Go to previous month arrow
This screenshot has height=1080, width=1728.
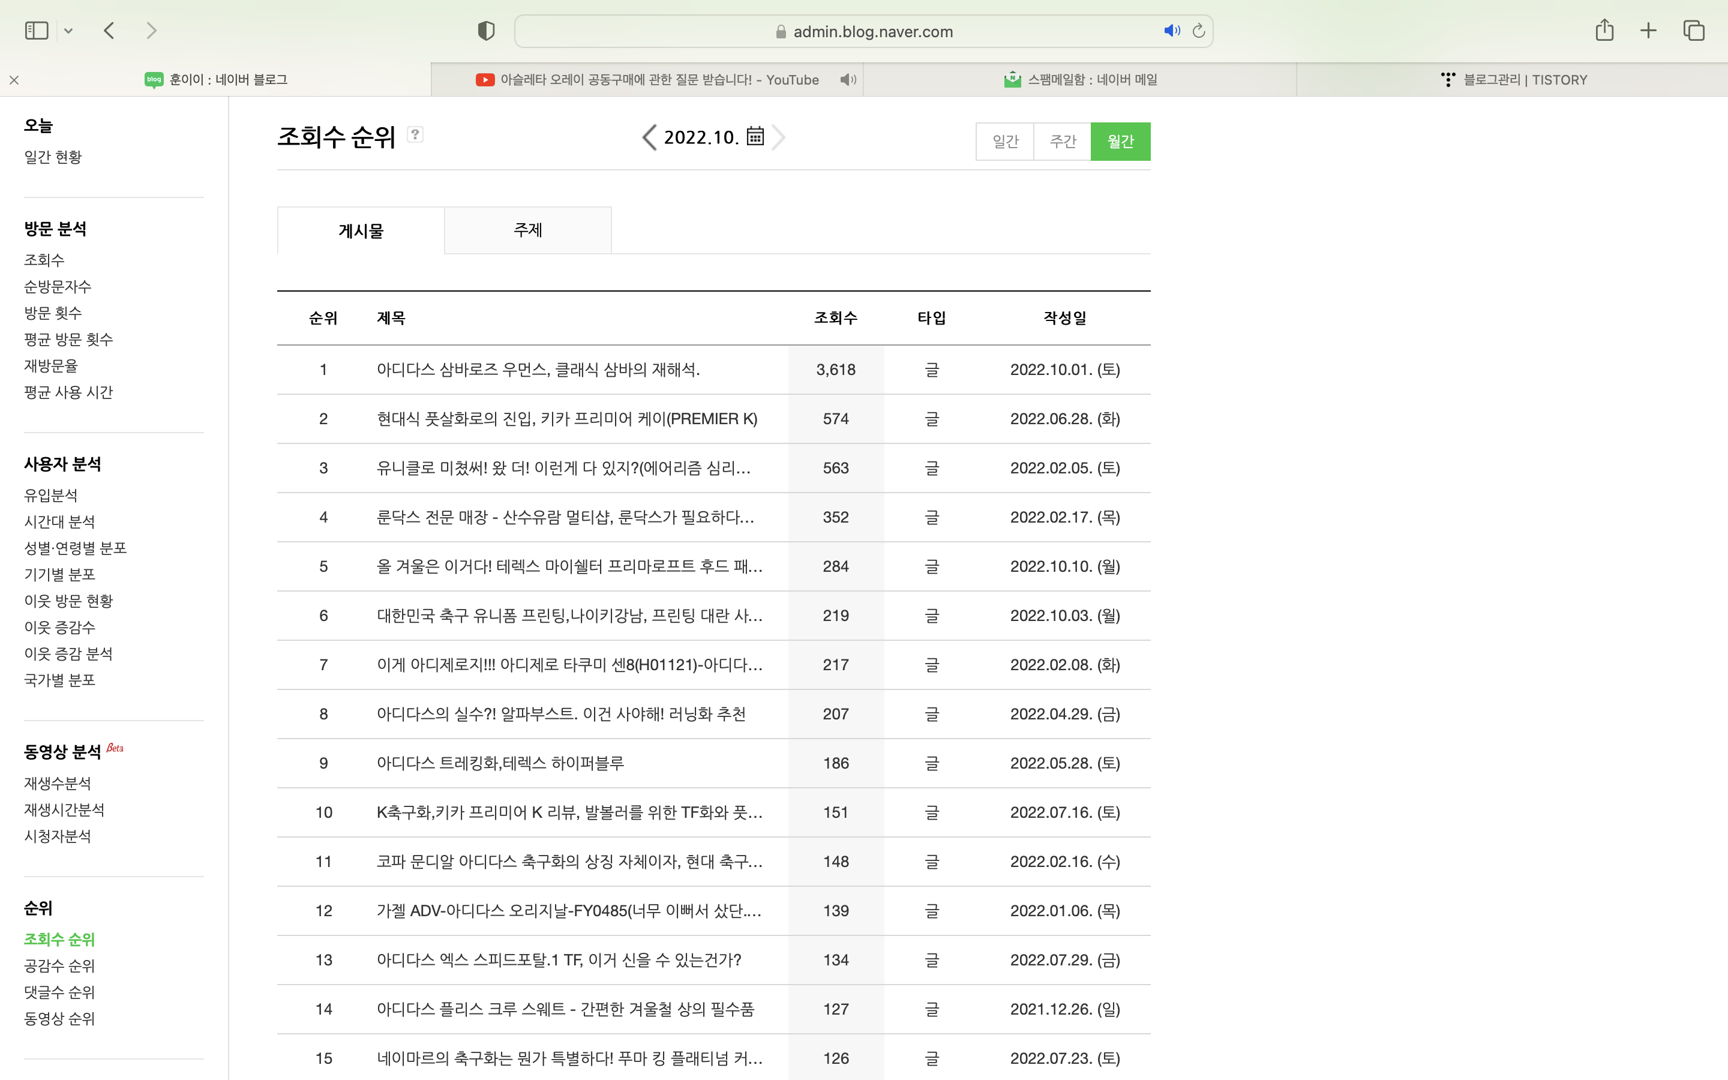point(649,137)
